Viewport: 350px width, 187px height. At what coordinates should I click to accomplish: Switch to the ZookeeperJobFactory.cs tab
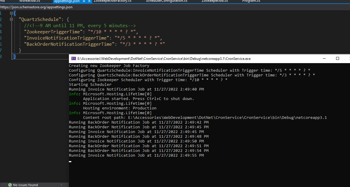coord(113,1)
